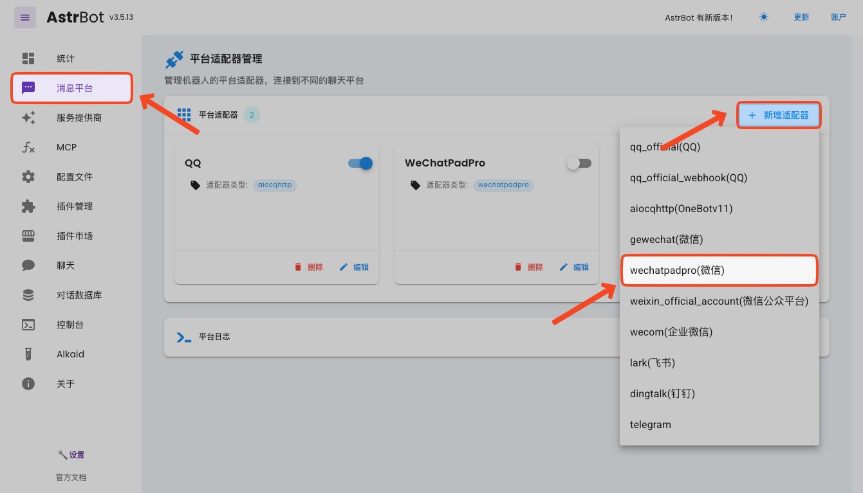Click the WeChatPadPro card title
The image size is (863, 493).
(445, 163)
